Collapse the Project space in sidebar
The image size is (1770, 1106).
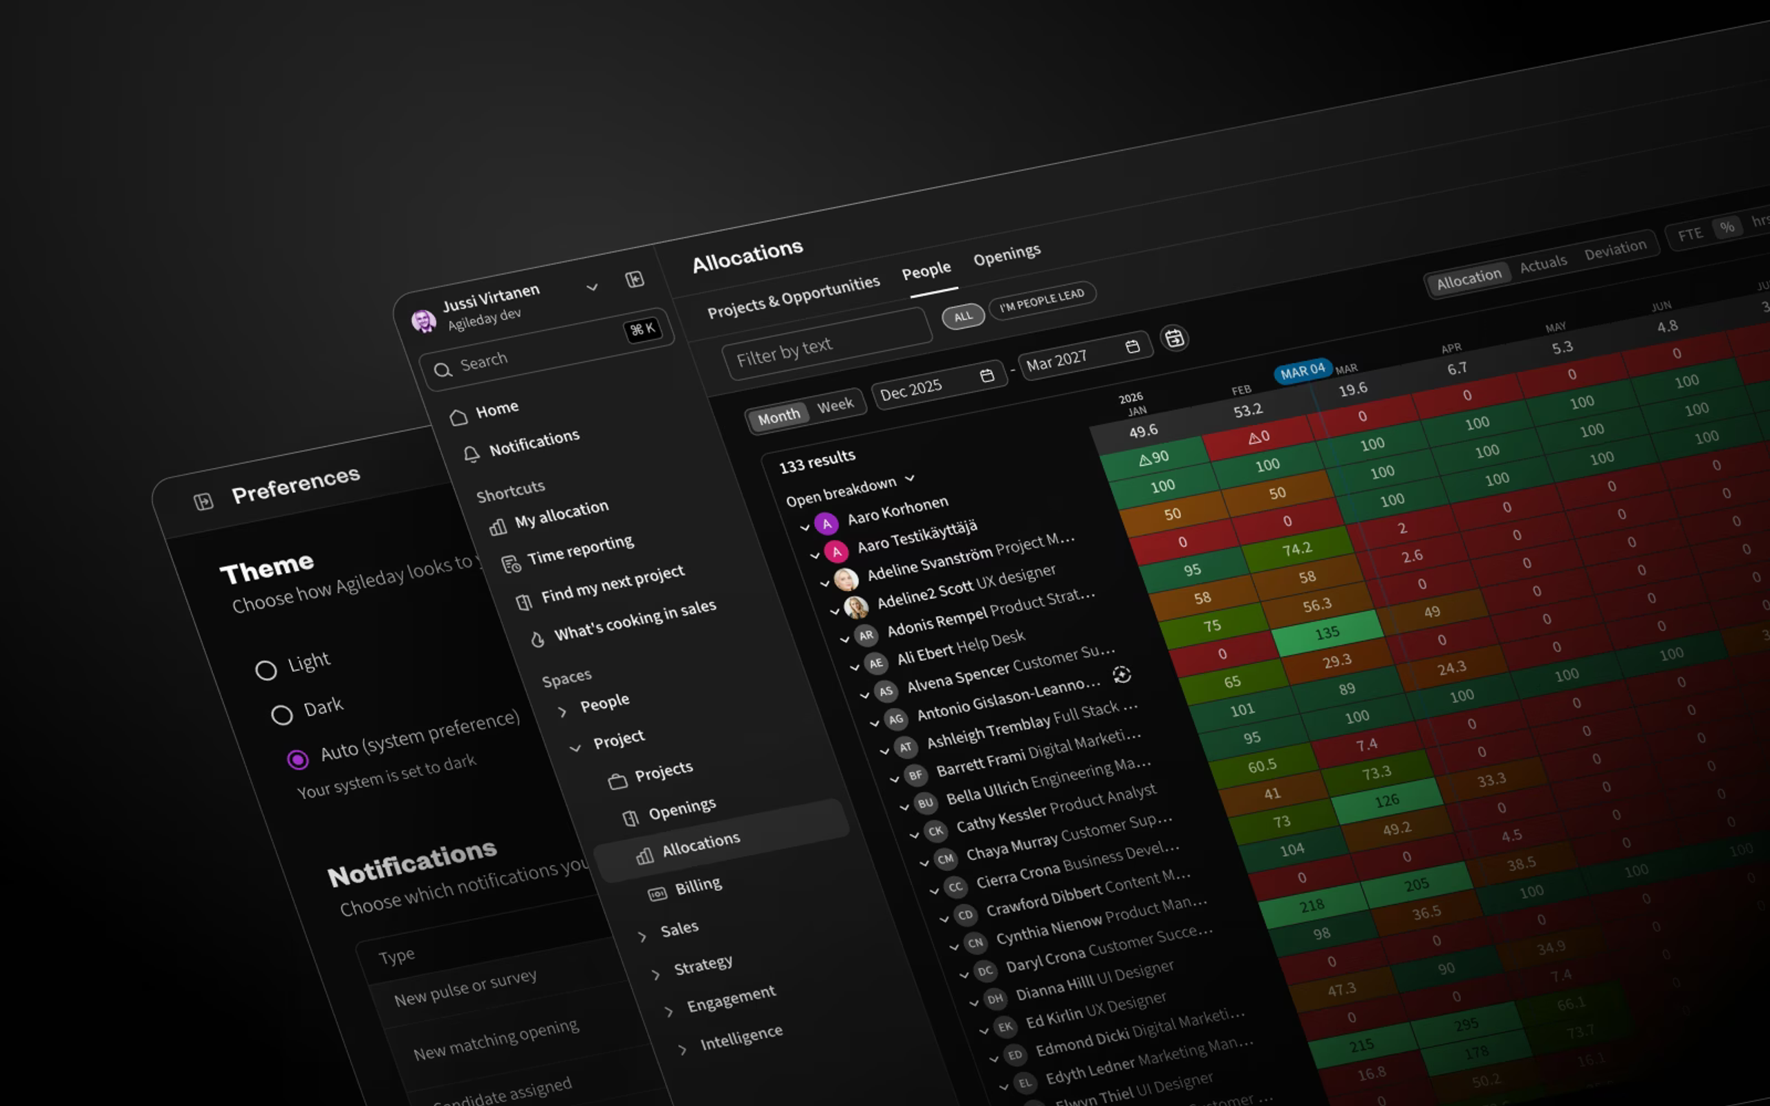pyautogui.click(x=575, y=747)
